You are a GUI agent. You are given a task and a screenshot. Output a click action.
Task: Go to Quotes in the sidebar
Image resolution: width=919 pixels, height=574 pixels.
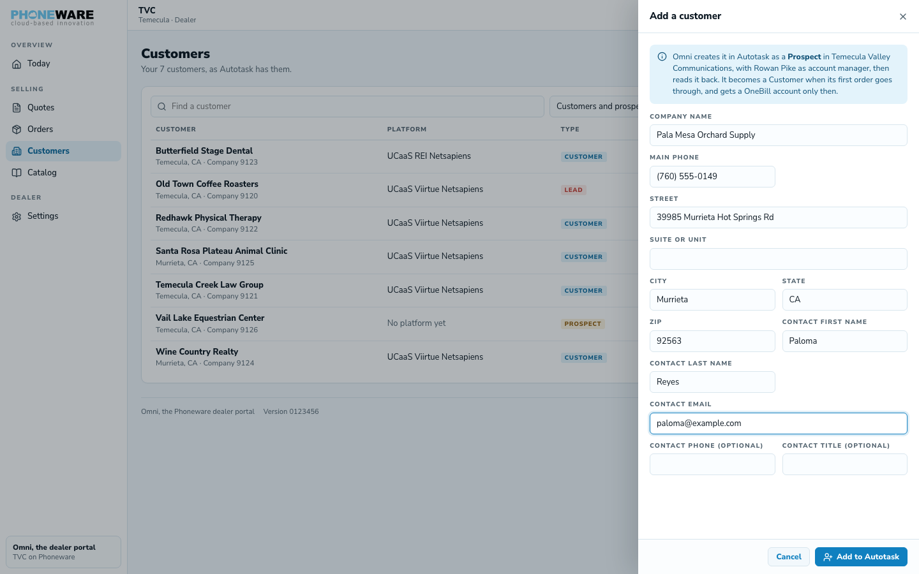[63, 108]
